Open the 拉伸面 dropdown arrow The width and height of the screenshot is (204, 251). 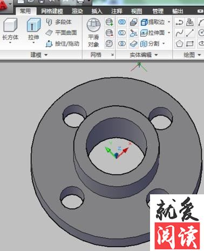pos(169,33)
